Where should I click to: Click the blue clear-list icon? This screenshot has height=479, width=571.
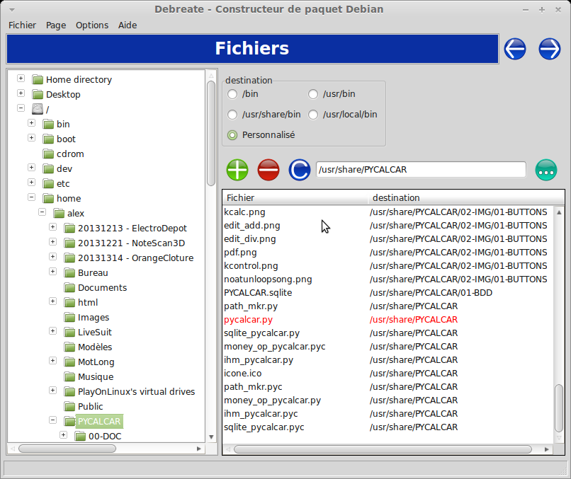click(x=299, y=170)
